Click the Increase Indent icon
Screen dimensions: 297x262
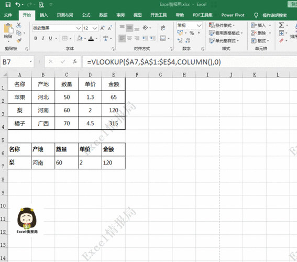click(x=152, y=38)
